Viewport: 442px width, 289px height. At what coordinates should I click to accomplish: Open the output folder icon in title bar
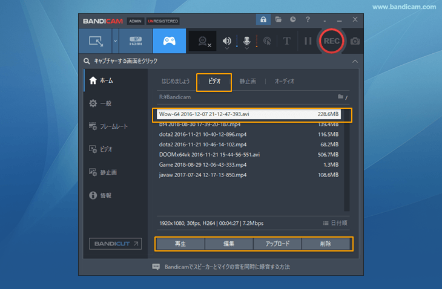pyautogui.click(x=278, y=20)
